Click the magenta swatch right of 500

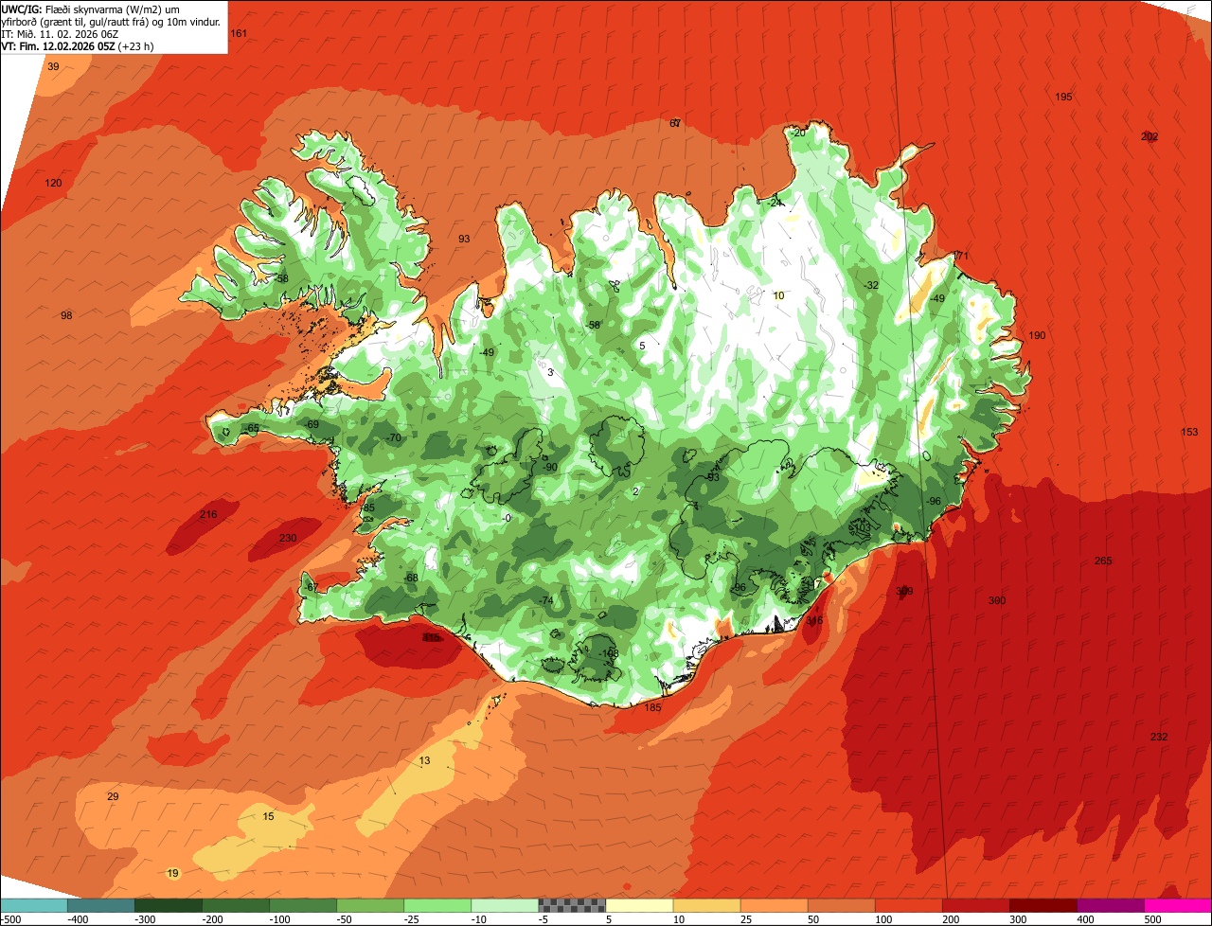pyautogui.click(x=1178, y=905)
